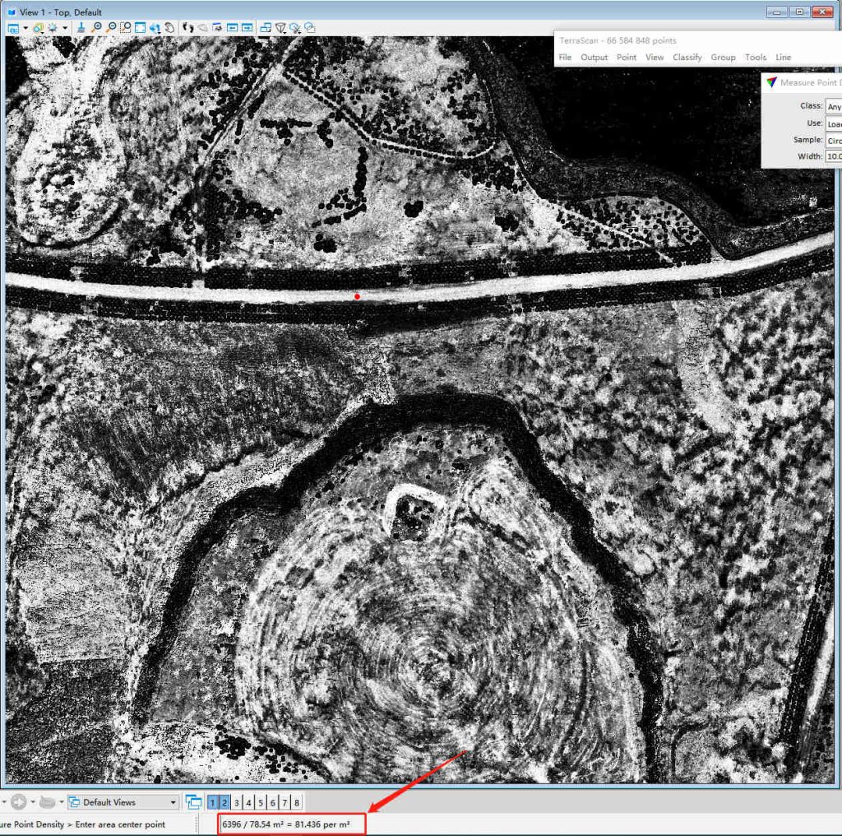Viewport: 842px width, 836px height.
Task: Open the Output menu in TerraScan
Action: pos(594,58)
